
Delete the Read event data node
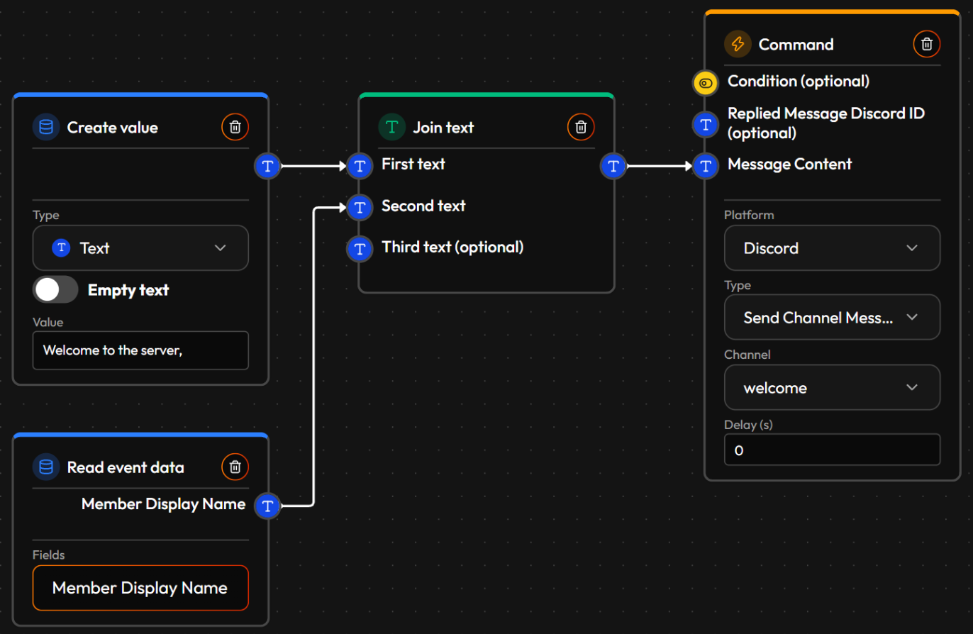click(x=235, y=467)
